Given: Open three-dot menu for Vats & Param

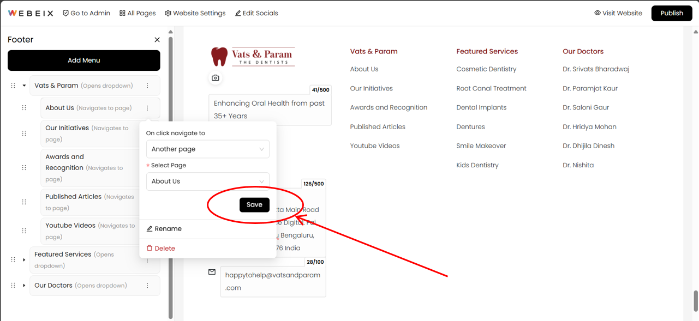Looking at the screenshot, I should [x=147, y=86].
